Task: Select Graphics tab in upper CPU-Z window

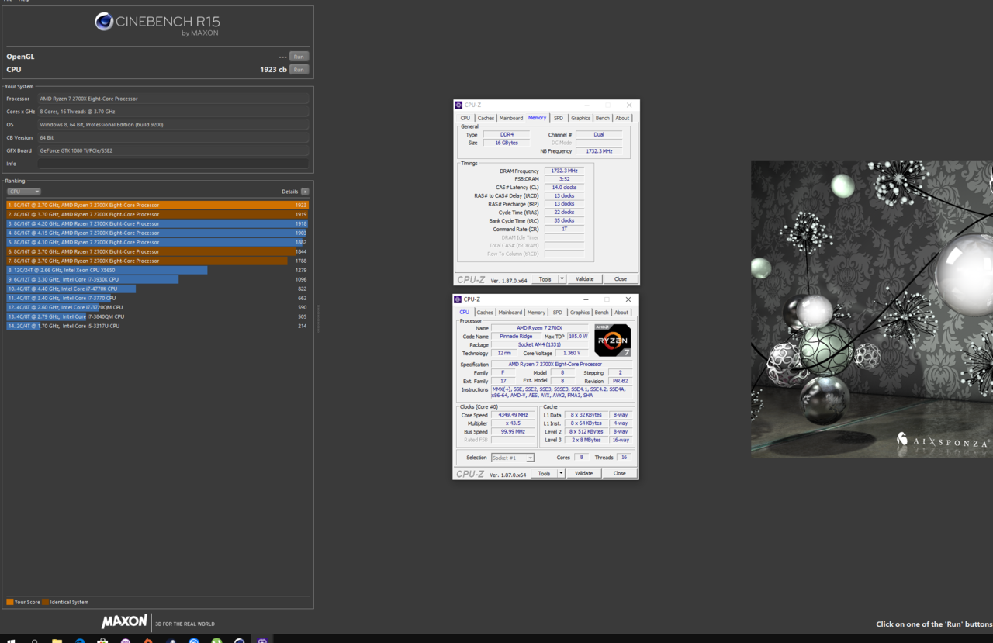Action: coord(581,119)
